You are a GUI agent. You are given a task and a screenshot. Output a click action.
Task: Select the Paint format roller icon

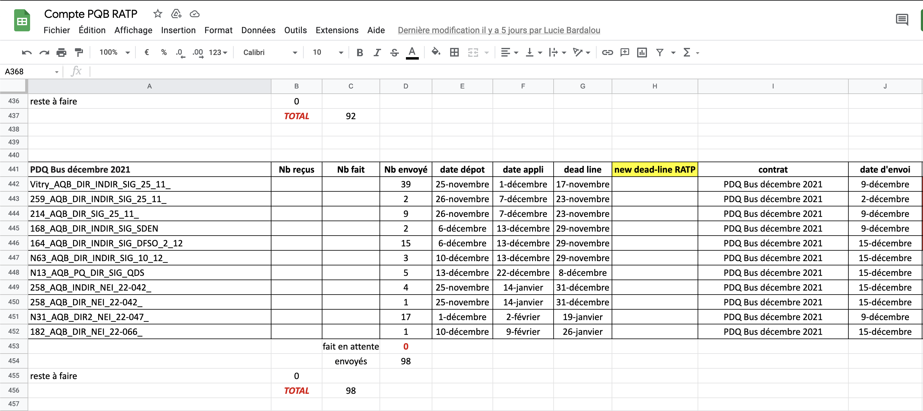point(79,53)
